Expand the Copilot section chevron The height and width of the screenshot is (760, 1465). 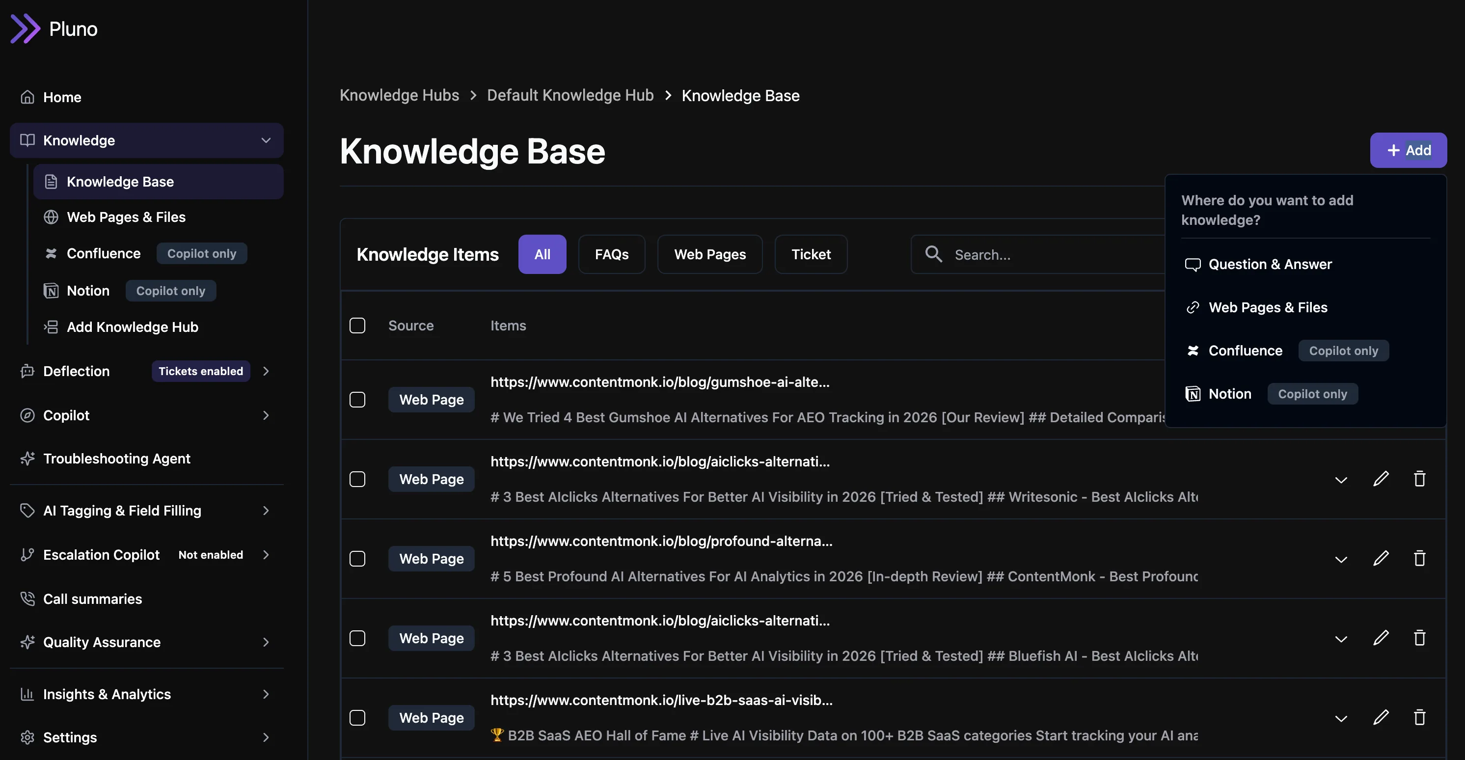click(x=266, y=415)
